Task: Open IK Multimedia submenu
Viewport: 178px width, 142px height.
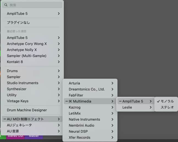Action: [90, 101]
